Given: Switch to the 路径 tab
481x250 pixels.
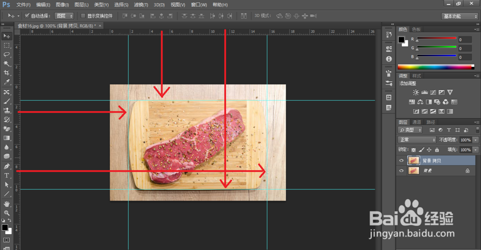Looking at the screenshot, I should [x=430, y=122].
